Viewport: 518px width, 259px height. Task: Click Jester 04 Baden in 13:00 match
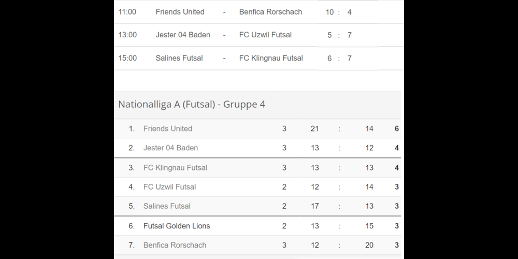(x=183, y=35)
